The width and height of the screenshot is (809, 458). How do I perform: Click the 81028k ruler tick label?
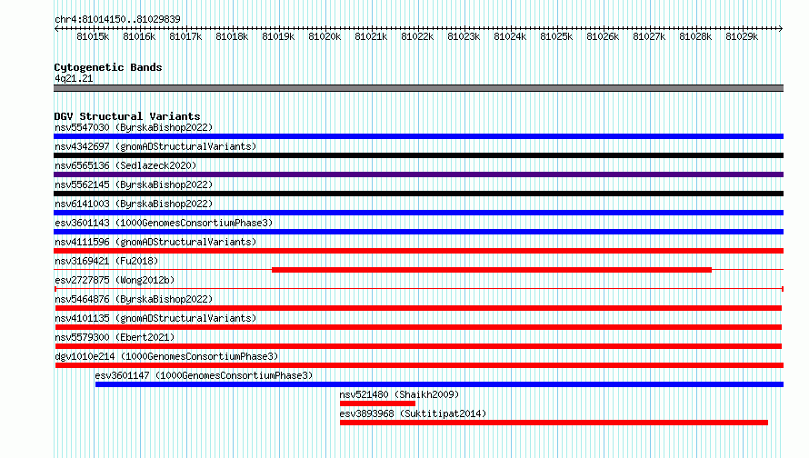(695, 36)
